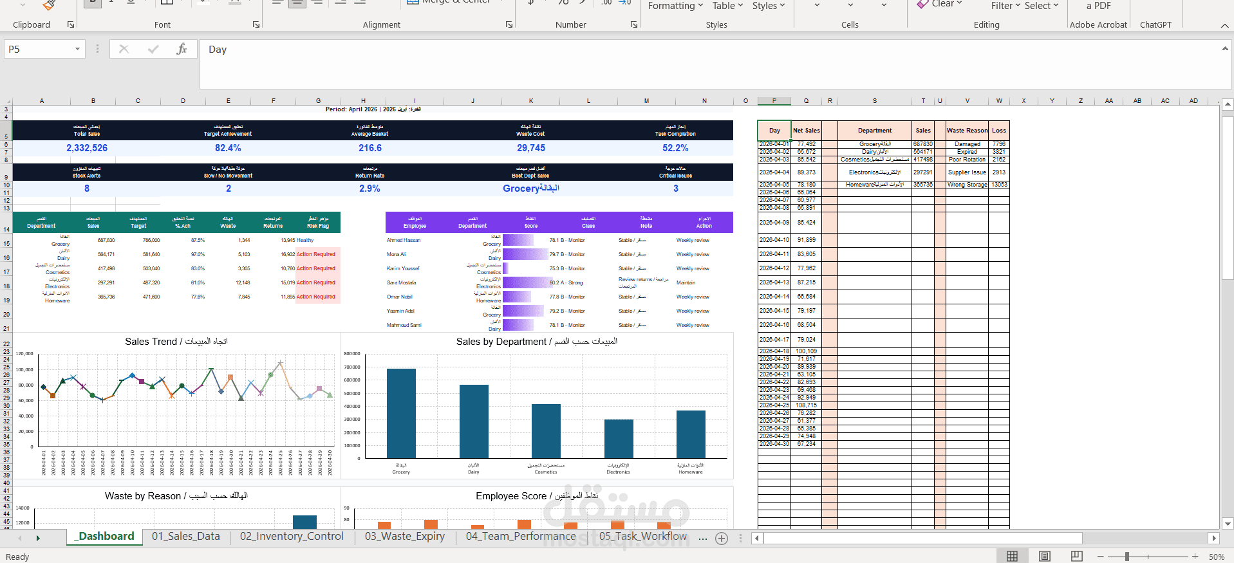Image resolution: width=1234 pixels, height=563 pixels.
Task: Click the Cancel entry X icon in formula bar
Action: point(124,49)
